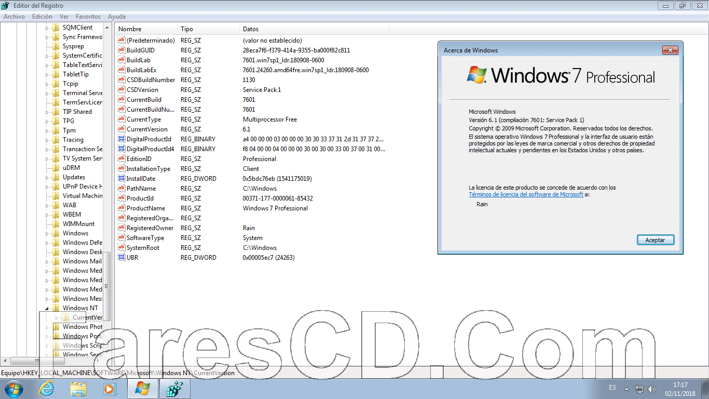
Task: Click the Tracing folder icon
Action: [x=56, y=140]
